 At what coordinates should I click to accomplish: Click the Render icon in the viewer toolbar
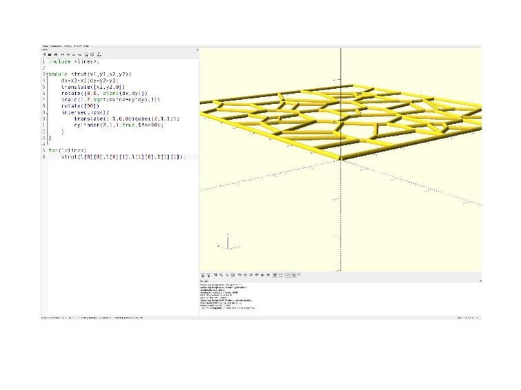point(210,275)
